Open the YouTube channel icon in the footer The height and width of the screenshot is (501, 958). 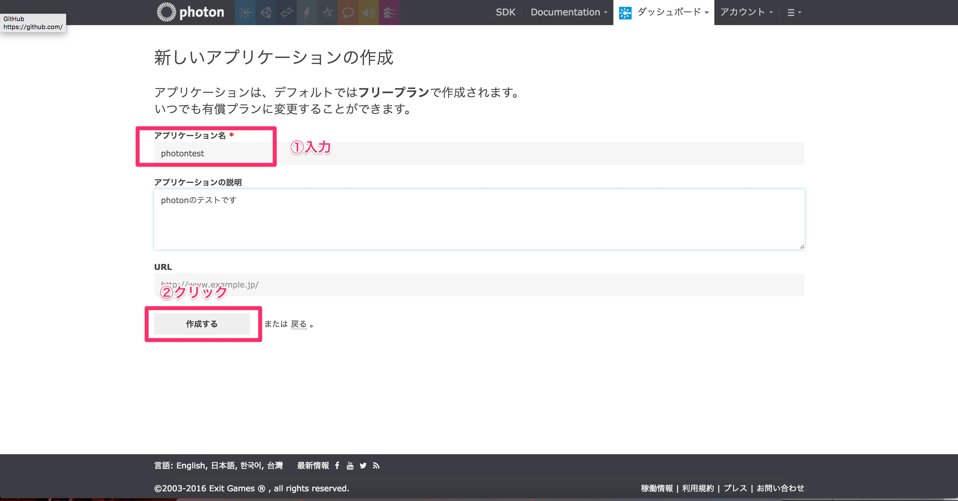[x=350, y=465]
